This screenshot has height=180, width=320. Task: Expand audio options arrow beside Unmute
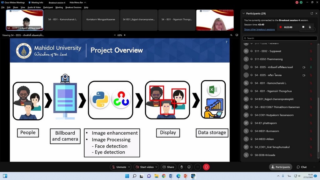click(x=129, y=167)
